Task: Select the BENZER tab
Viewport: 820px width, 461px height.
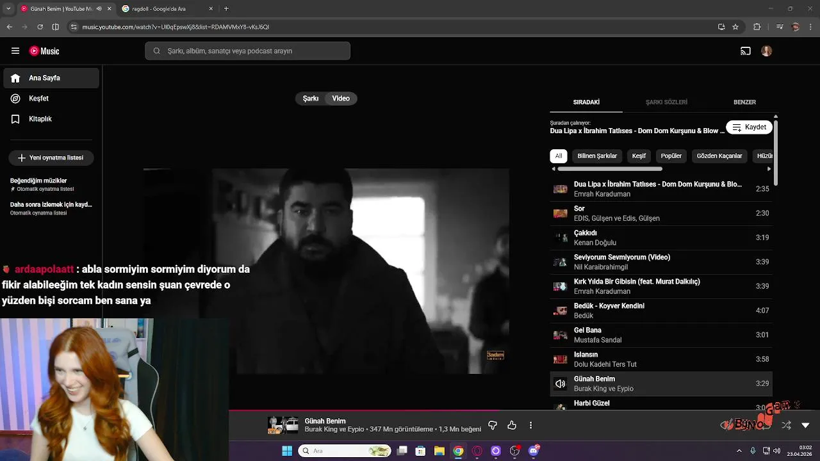Action: point(744,102)
